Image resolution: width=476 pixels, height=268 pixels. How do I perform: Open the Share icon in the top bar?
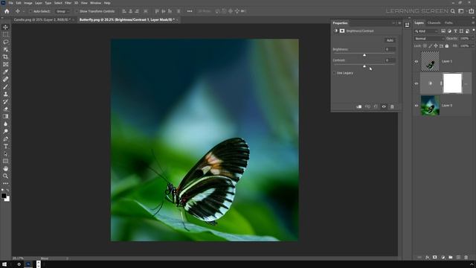click(471, 11)
